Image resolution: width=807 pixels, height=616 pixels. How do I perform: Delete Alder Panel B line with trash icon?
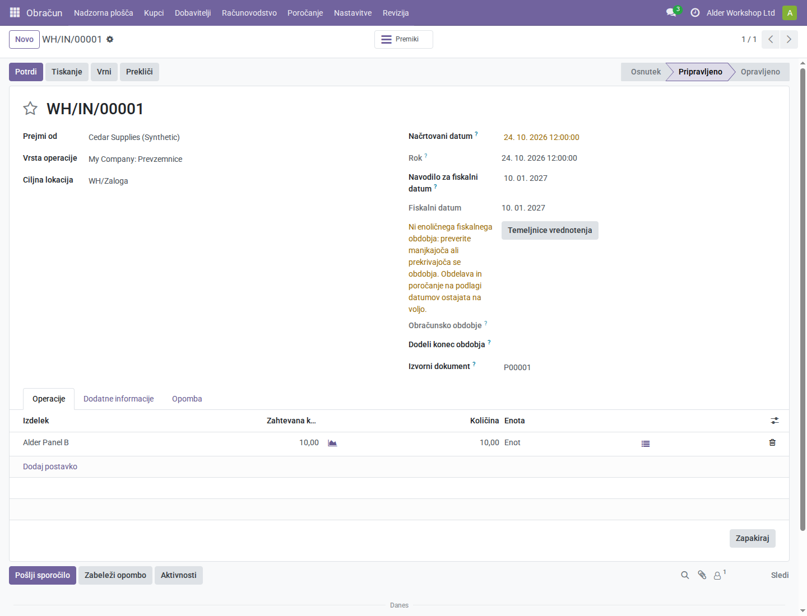pos(772,442)
